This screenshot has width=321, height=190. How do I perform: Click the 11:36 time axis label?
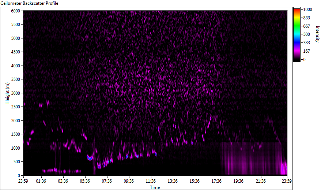151,181
